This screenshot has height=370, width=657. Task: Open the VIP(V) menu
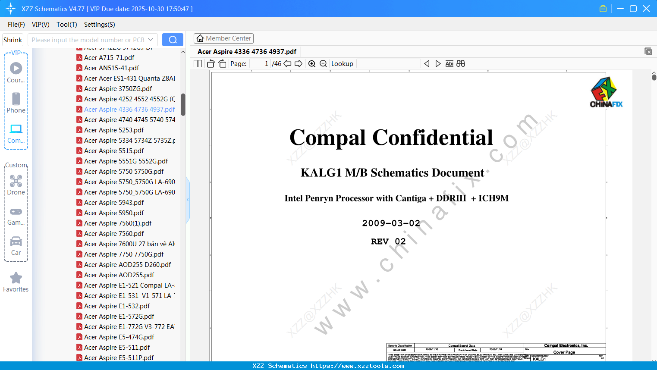point(41,25)
